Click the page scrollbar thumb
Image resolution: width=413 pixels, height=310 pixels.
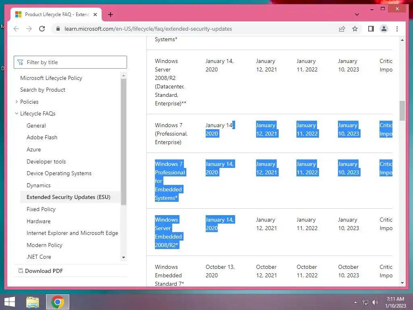tap(402, 111)
